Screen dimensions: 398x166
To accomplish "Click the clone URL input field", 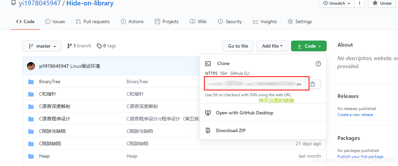I will [255, 84].
